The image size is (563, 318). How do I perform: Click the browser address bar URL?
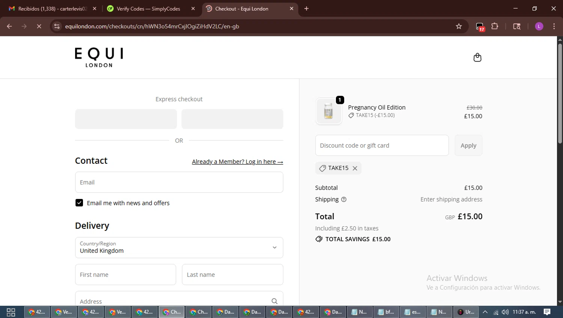click(152, 26)
